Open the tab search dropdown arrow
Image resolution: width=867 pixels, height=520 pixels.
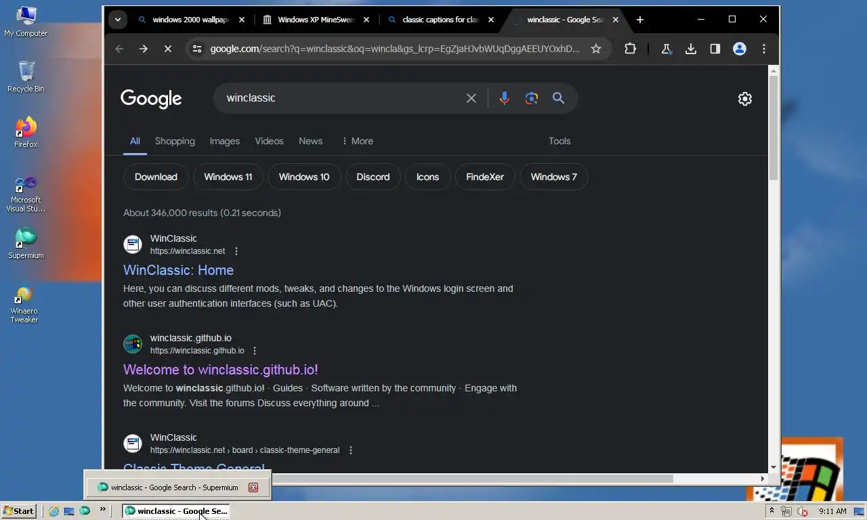[x=118, y=20]
